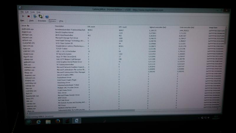Screen dimensions: 236x133
Task: Click the Intel Graphics Kernel Mode Driver description
Action: [x=69, y=62]
